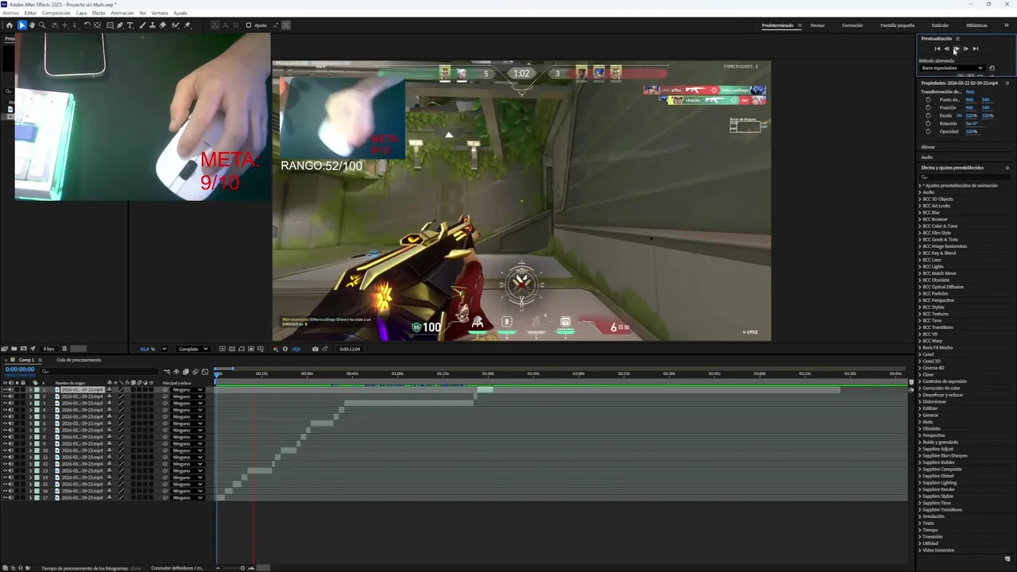Click the timeline zoom slider at bottom
This screenshot has width=1017, height=572.
point(242,567)
